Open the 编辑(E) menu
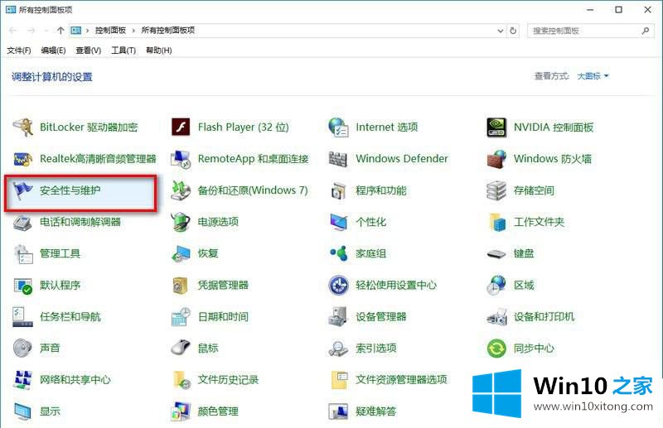 click(x=53, y=50)
